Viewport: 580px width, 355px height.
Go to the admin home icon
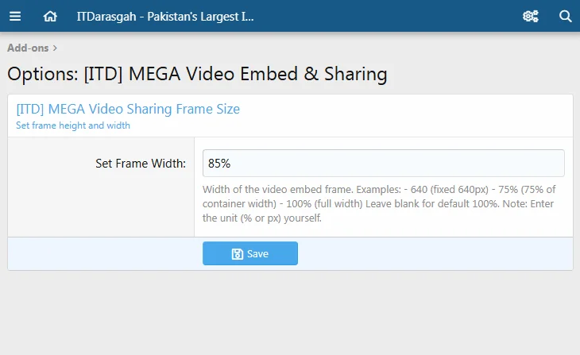[50, 16]
